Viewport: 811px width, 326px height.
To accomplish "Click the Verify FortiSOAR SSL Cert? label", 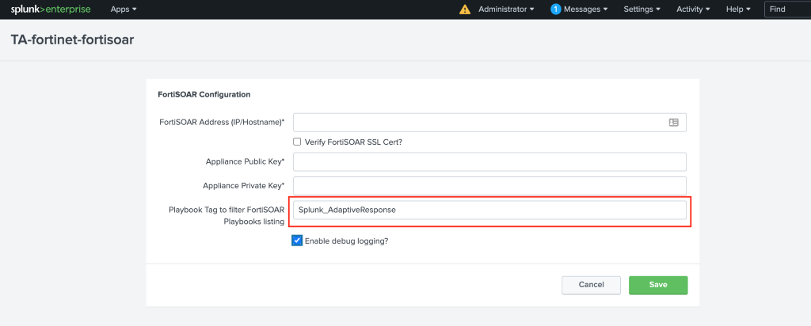I will pyautogui.click(x=353, y=142).
